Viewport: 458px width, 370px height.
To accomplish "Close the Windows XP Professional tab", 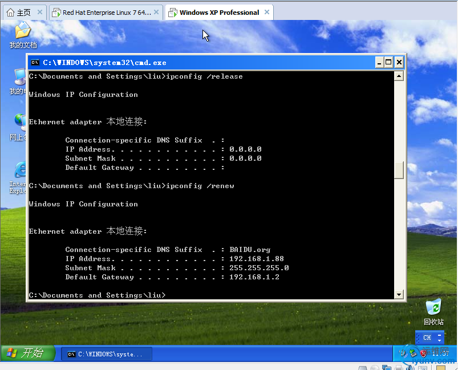I will pos(267,13).
